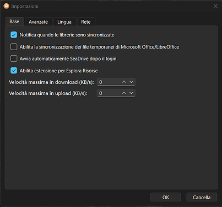
Task: Click the SeaDrive app icon in title bar
Action: (x=6, y=6)
